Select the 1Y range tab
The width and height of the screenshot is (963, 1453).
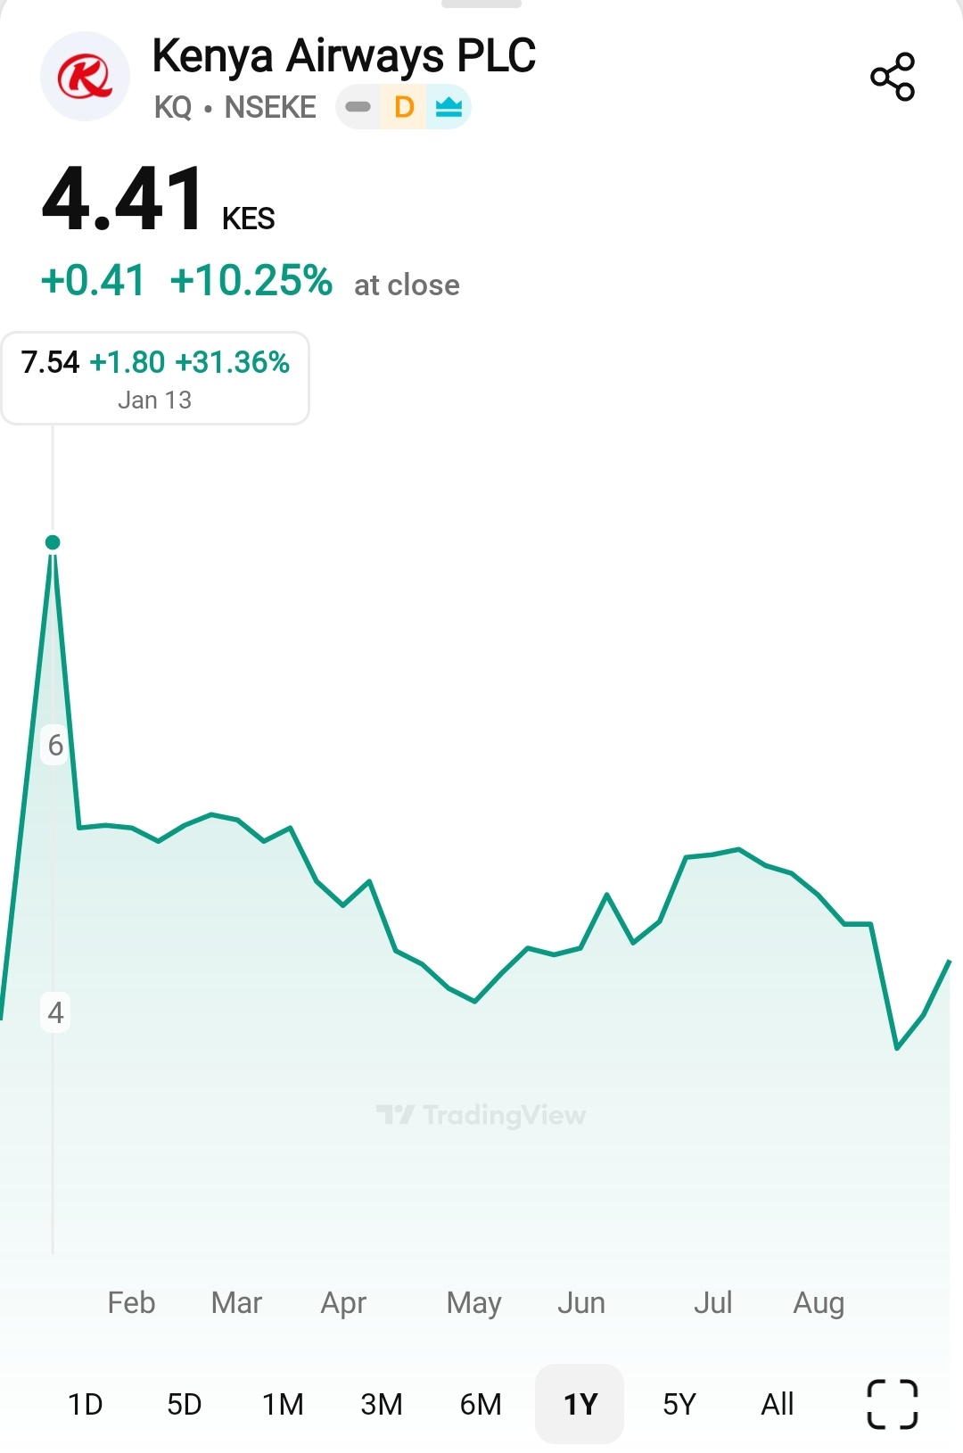580,1405
